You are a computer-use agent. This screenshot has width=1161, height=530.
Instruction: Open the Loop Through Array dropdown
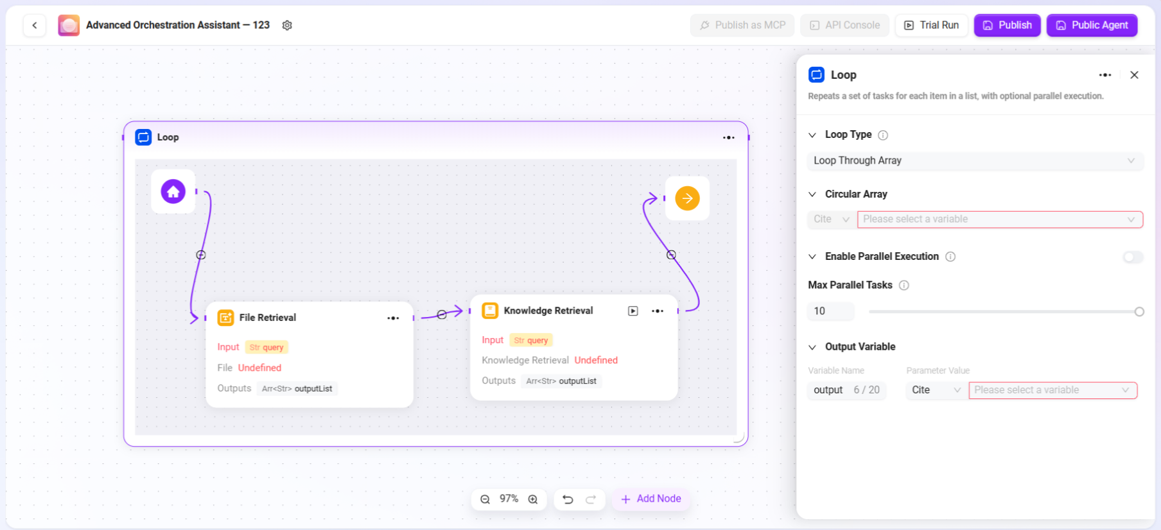(x=975, y=161)
